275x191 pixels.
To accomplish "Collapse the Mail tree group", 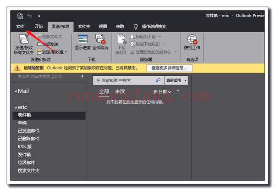I will tap(16, 91).
